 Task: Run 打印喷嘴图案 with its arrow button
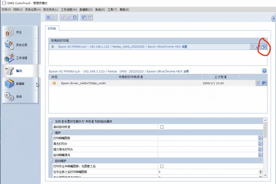tap(260, 138)
